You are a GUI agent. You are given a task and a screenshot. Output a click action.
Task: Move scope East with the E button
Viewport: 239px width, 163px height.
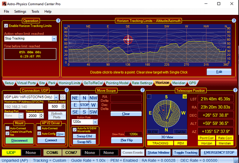[x=75, y=105]
